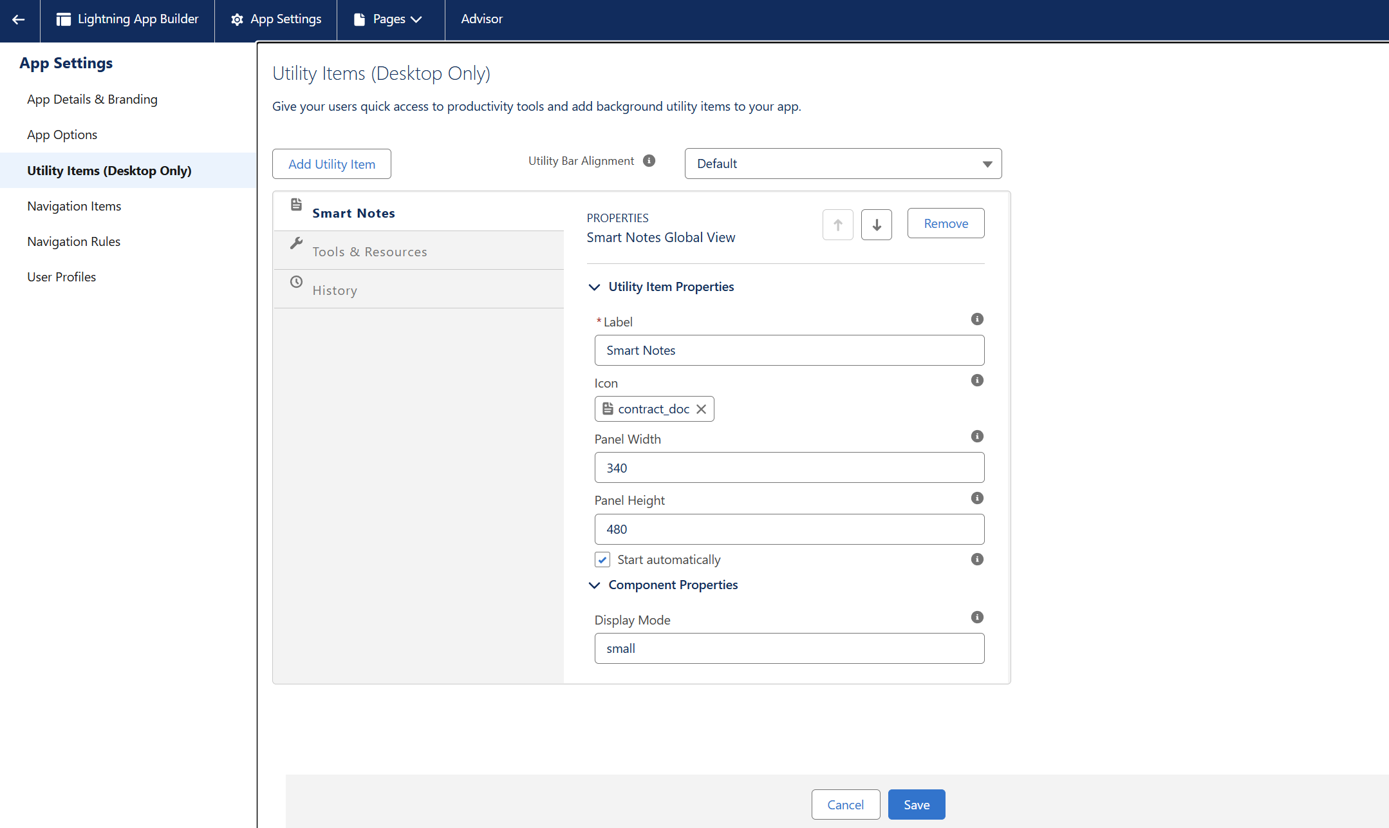
Task: Move utility item down arrow
Action: [876, 225]
